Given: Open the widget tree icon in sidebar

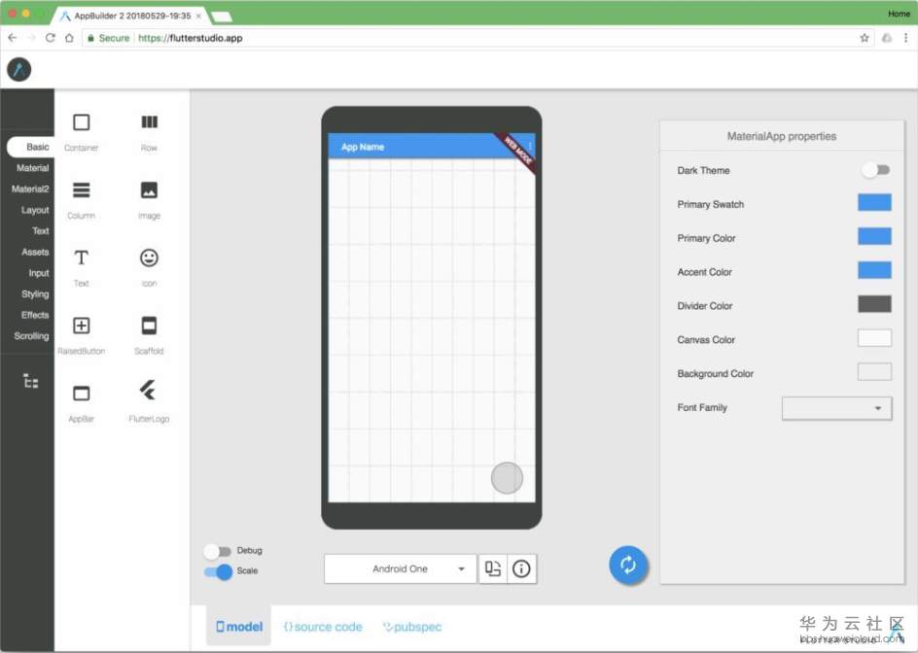Looking at the screenshot, I should pyautogui.click(x=30, y=381).
